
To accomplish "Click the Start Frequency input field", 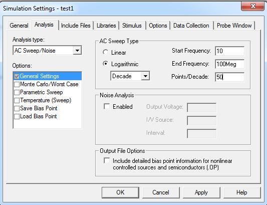I will tap(229, 51).
